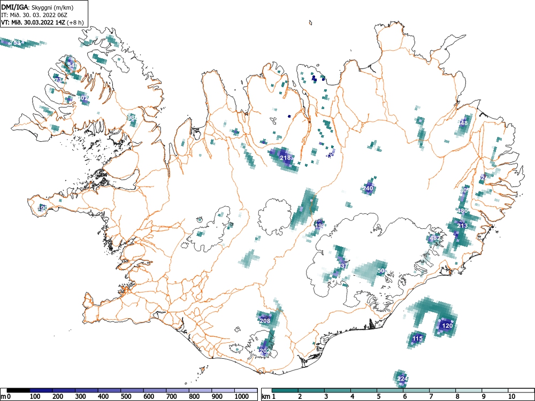Click the palest lavender swatch near 1000
535x401 pixels.
[246, 390]
